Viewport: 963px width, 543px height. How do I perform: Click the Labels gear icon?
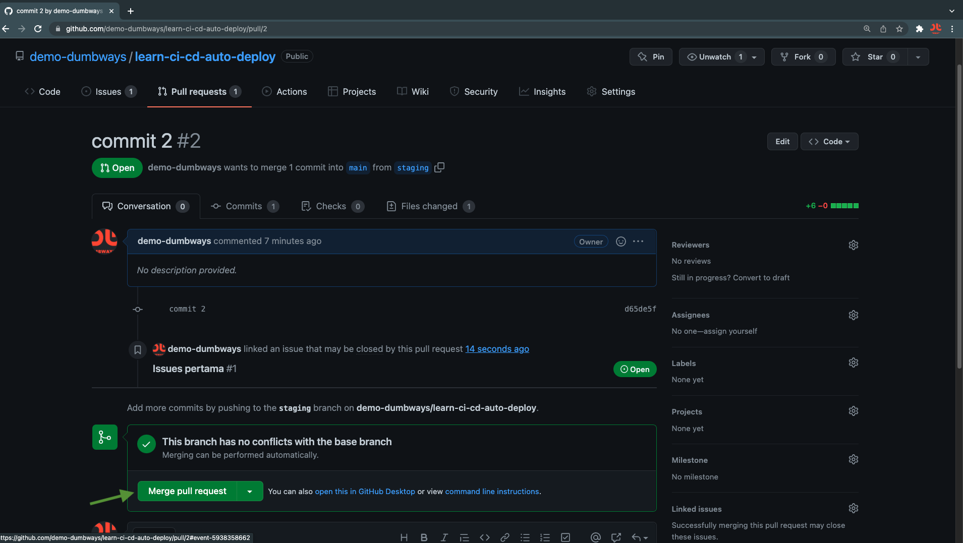tap(853, 363)
